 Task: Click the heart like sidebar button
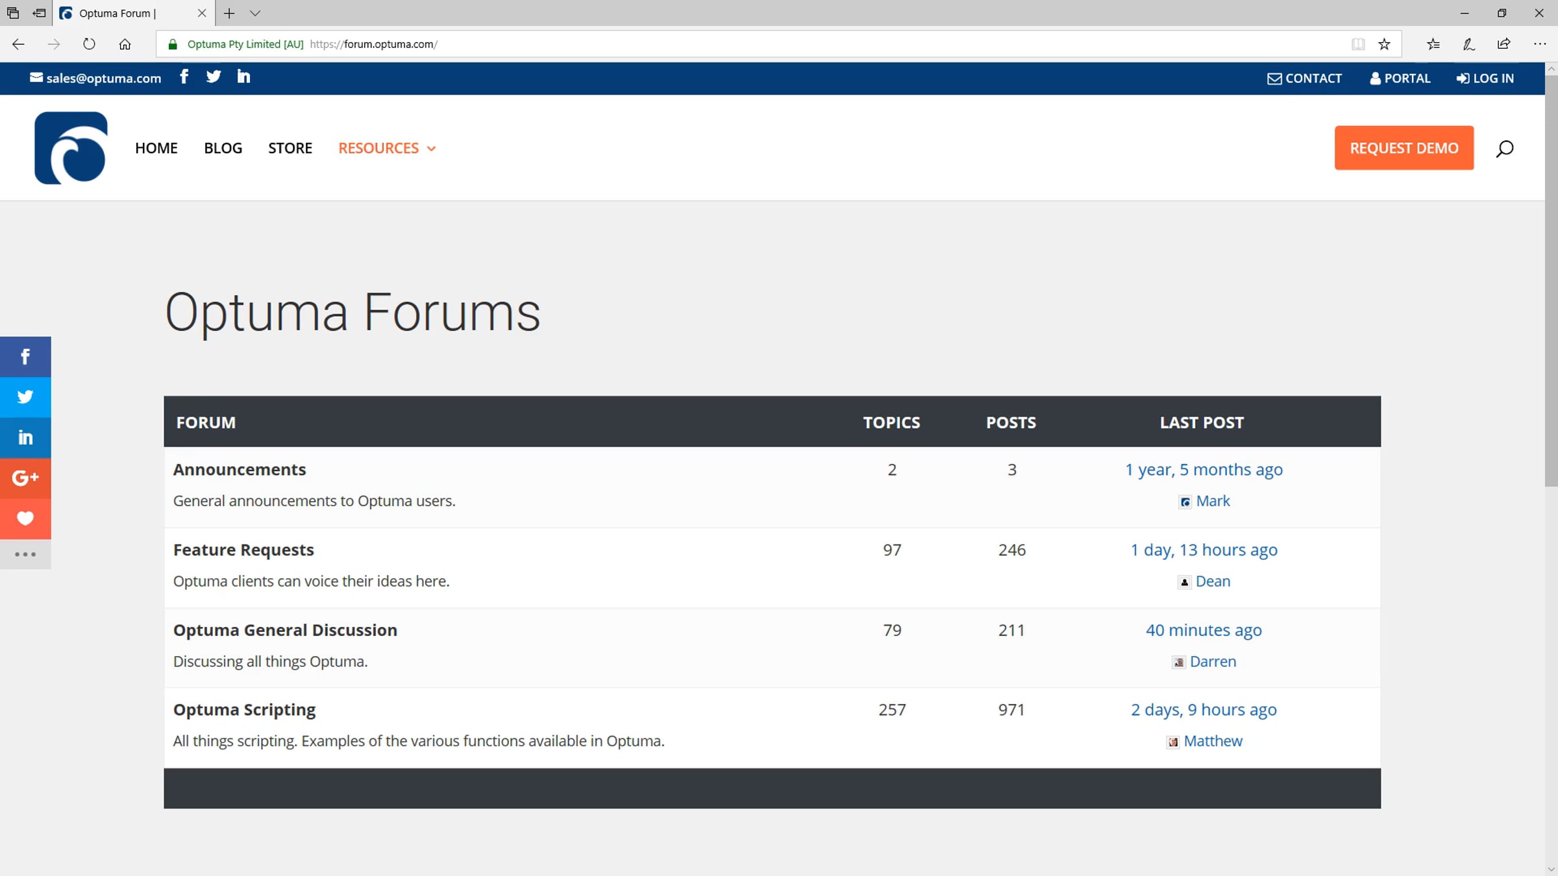(x=25, y=518)
